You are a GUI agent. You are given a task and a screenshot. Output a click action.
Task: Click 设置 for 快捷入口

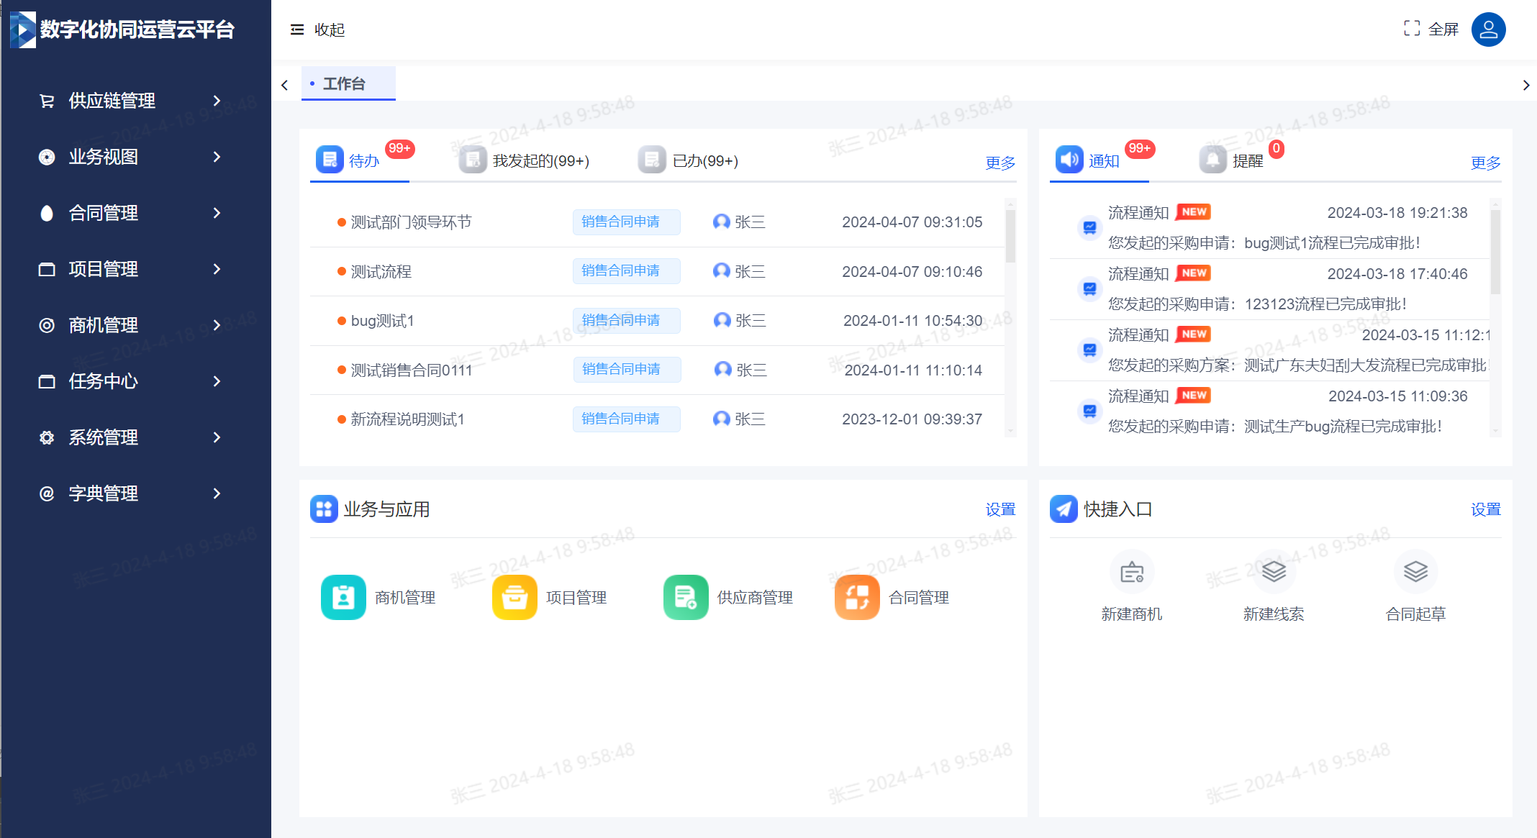1486,509
